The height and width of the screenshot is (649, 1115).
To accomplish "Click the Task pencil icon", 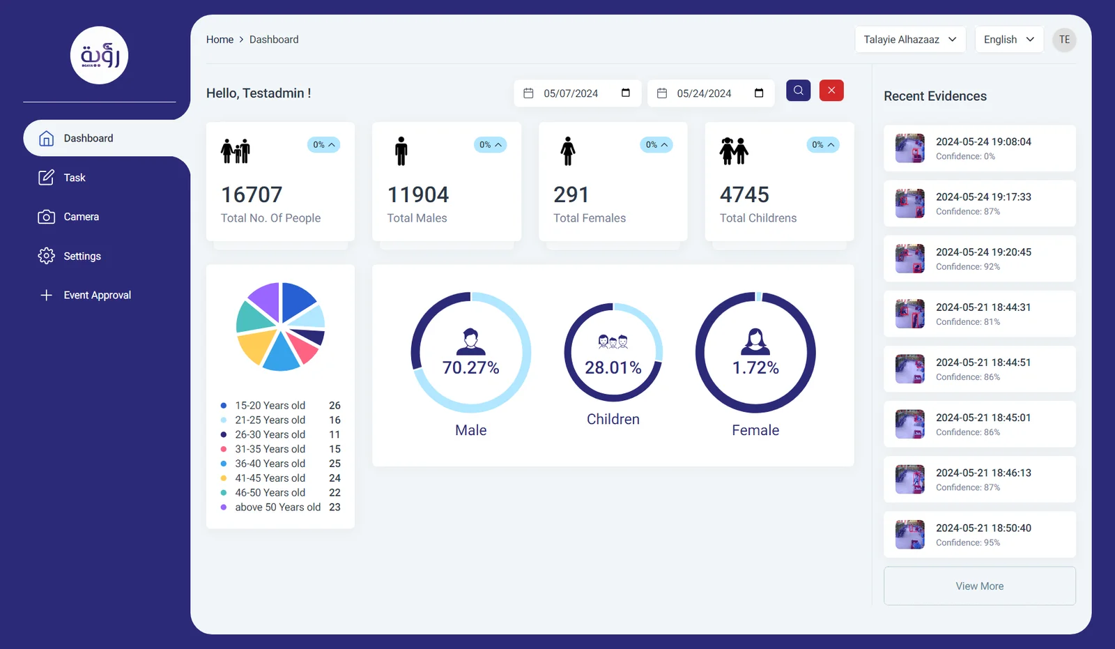I will pyautogui.click(x=46, y=178).
